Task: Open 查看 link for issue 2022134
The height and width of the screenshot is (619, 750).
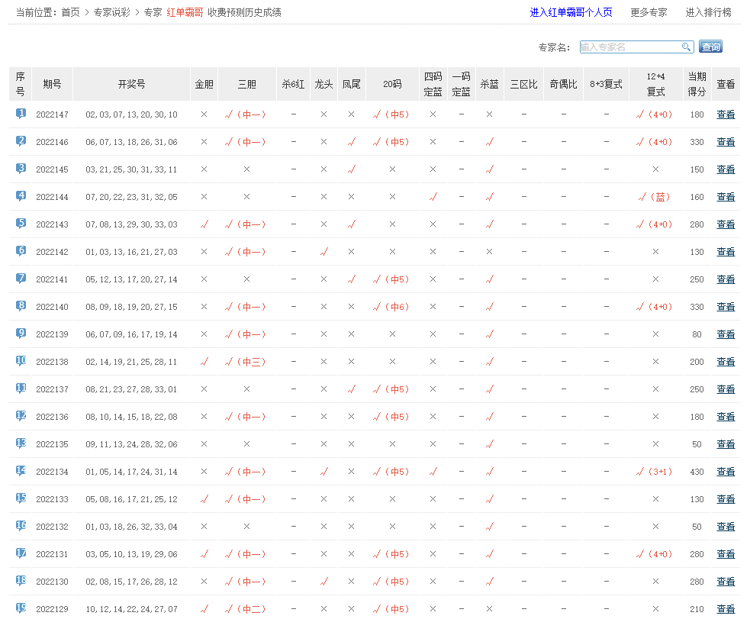Action: [726, 472]
